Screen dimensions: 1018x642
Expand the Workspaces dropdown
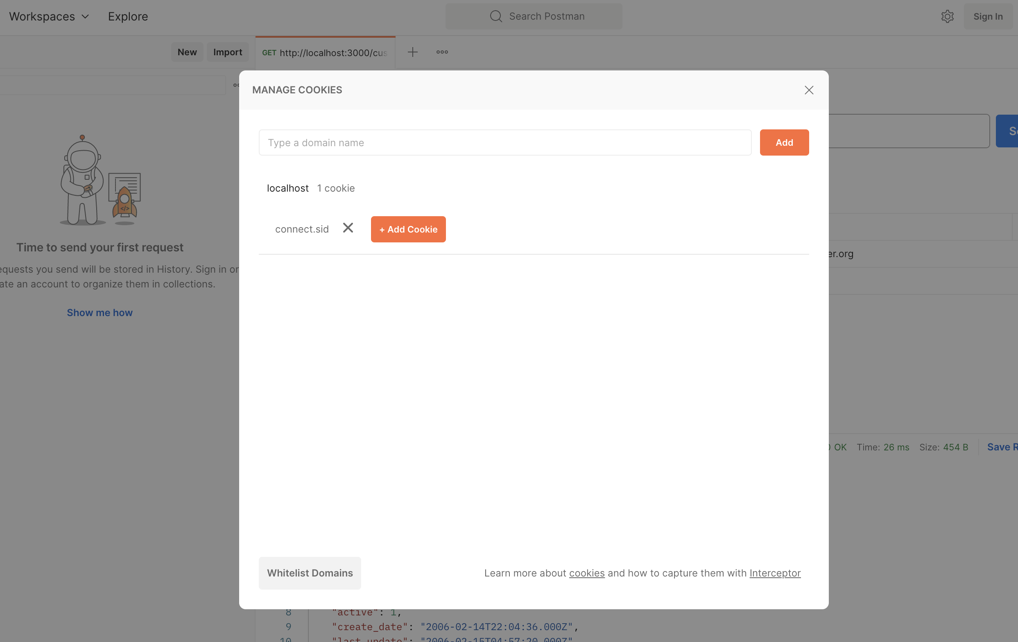(49, 16)
